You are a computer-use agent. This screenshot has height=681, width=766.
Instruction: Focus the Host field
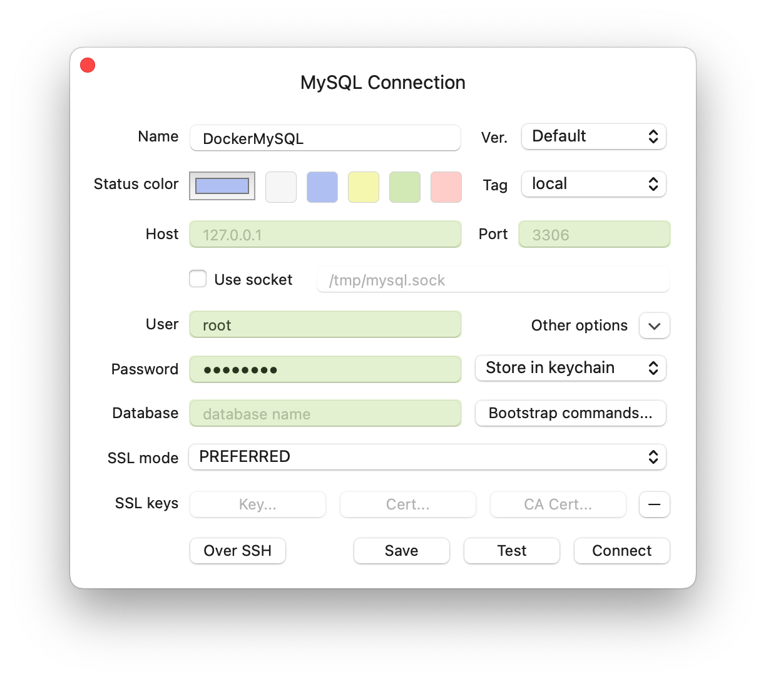point(325,234)
